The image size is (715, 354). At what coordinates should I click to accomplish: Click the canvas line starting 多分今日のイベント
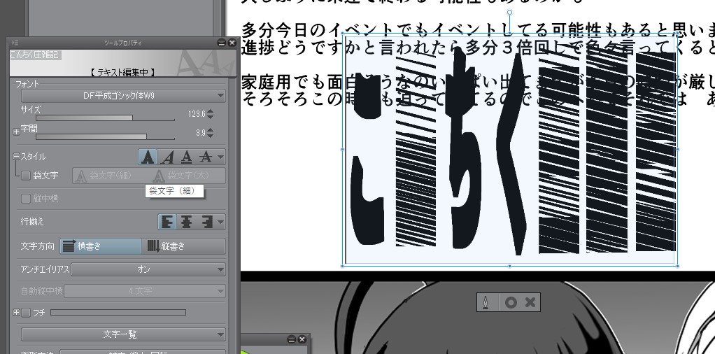pyautogui.click(x=478, y=30)
